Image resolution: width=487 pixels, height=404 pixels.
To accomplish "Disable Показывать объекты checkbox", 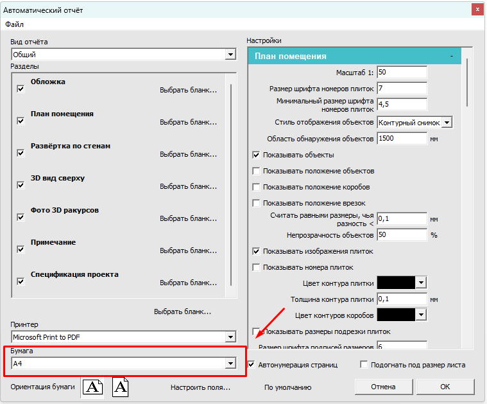I will click(256, 155).
